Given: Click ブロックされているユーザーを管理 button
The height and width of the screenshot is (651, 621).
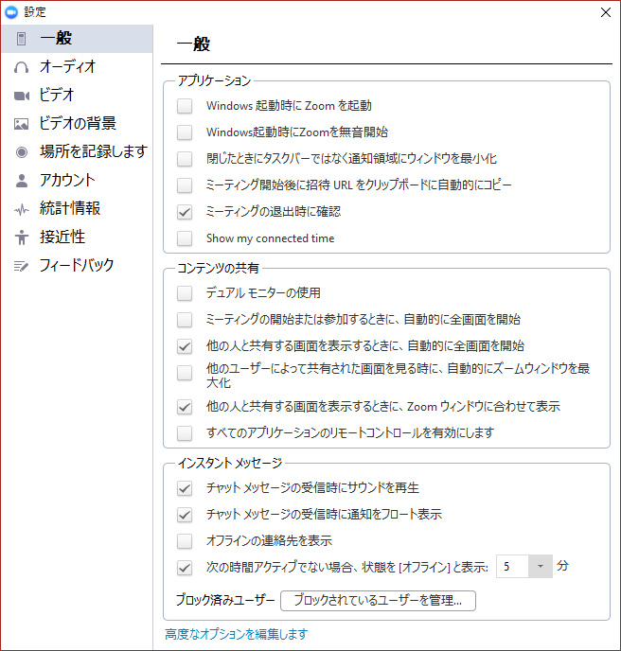Looking at the screenshot, I should (378, 600).
